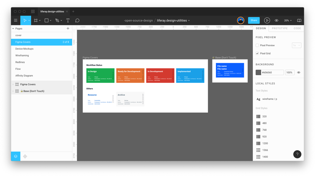Enable Pixel Preview

click(x=257, y=45)
